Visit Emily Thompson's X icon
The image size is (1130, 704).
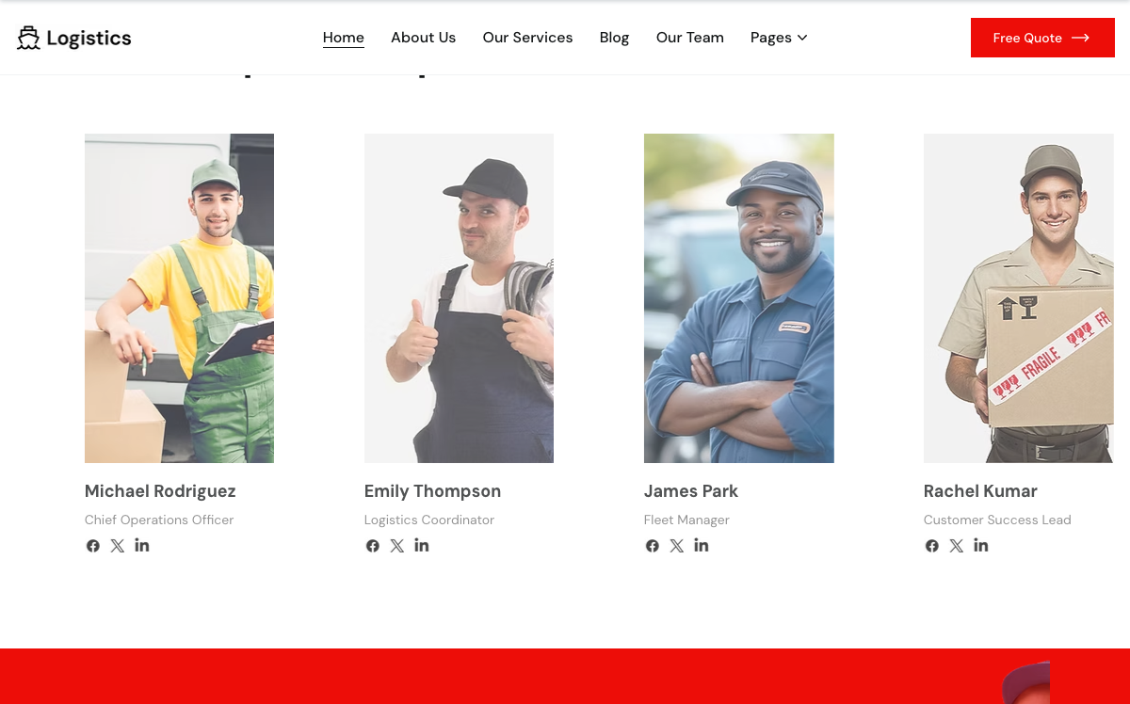[396, 546]
